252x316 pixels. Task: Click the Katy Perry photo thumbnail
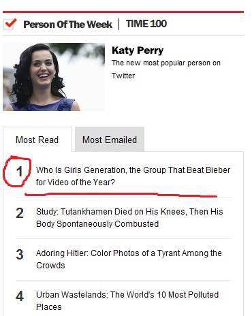(54, 77)
